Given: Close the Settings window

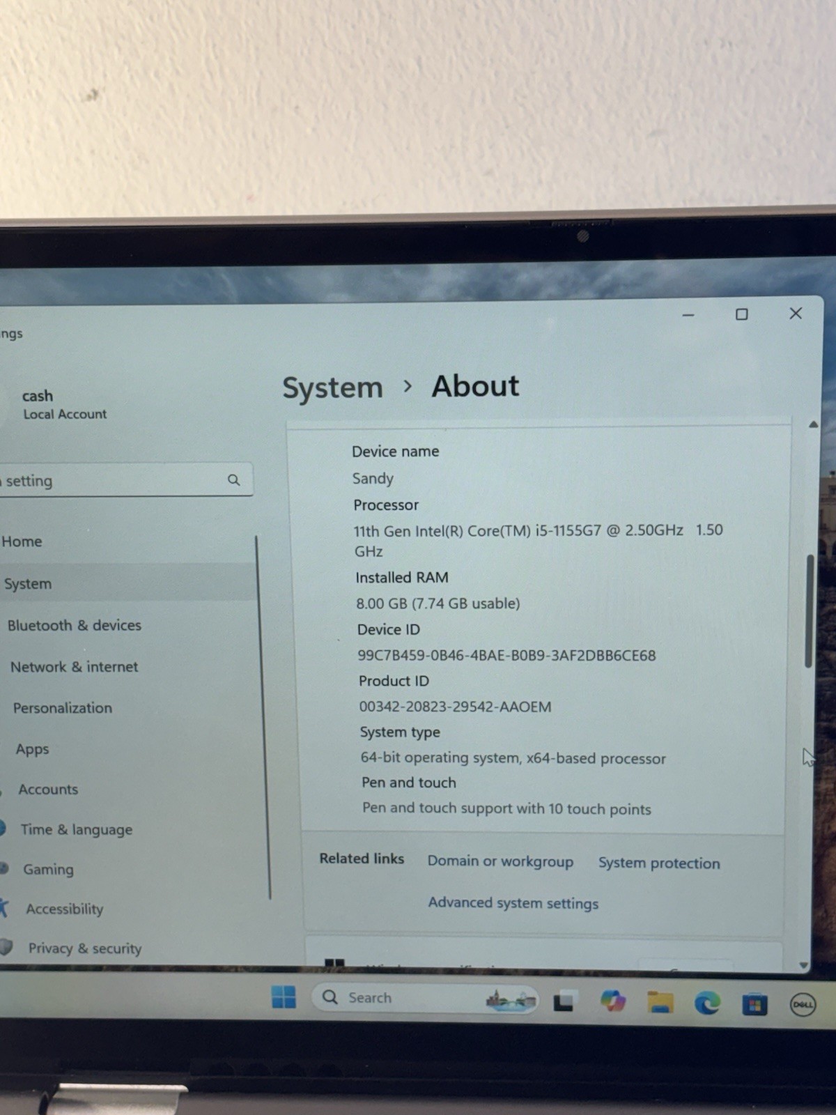Looking at the screenshot, I should (x=796, y=314).
